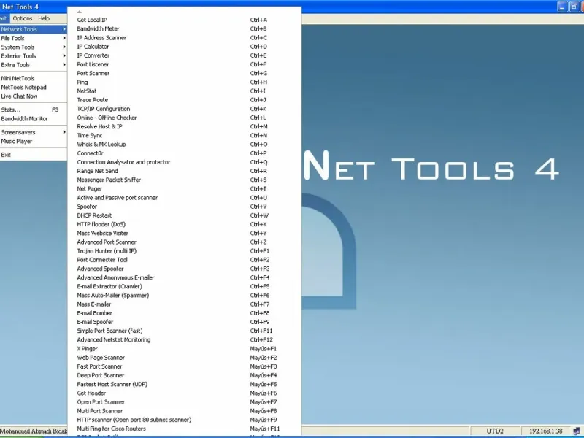The height and width of the screenshot is (438, 584).
Task: Click the UTD2 status bar entry
Action: click(495, 431)
